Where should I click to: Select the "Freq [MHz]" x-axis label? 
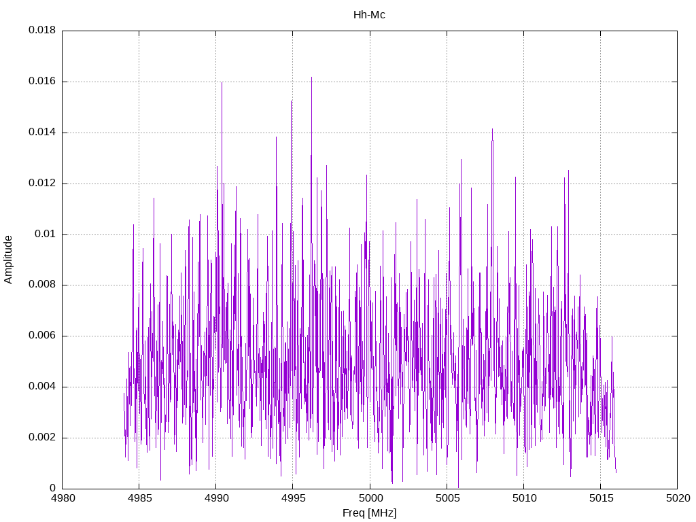pyautogui.click(x=369, y=513)
